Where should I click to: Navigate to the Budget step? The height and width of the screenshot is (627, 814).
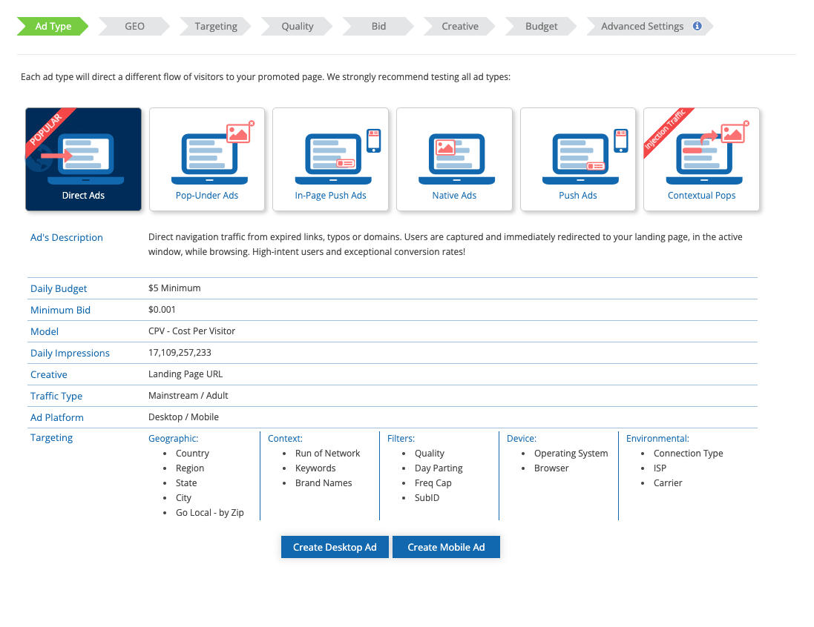pos(541,26)
